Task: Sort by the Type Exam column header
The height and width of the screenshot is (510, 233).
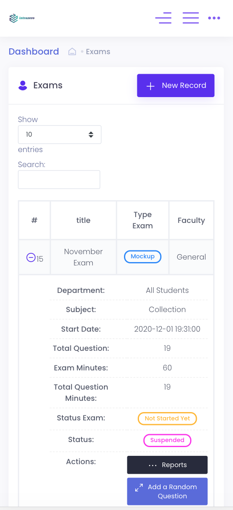Action: (143, 220)
